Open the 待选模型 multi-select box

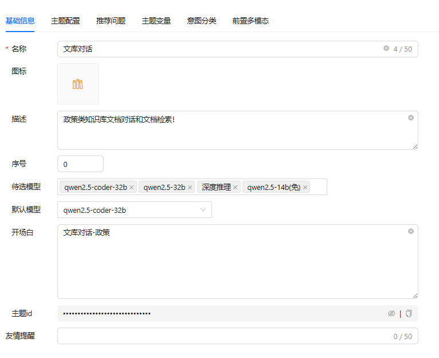point(318,187)
